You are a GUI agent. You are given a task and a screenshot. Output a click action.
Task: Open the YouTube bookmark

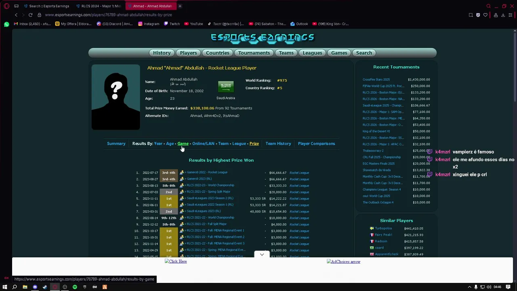[x=193, y=24]
